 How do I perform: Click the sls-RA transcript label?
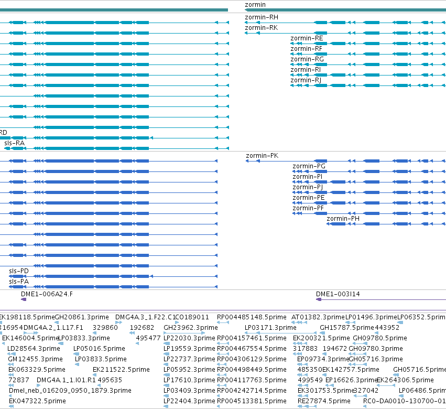click(x=15, y=143)
